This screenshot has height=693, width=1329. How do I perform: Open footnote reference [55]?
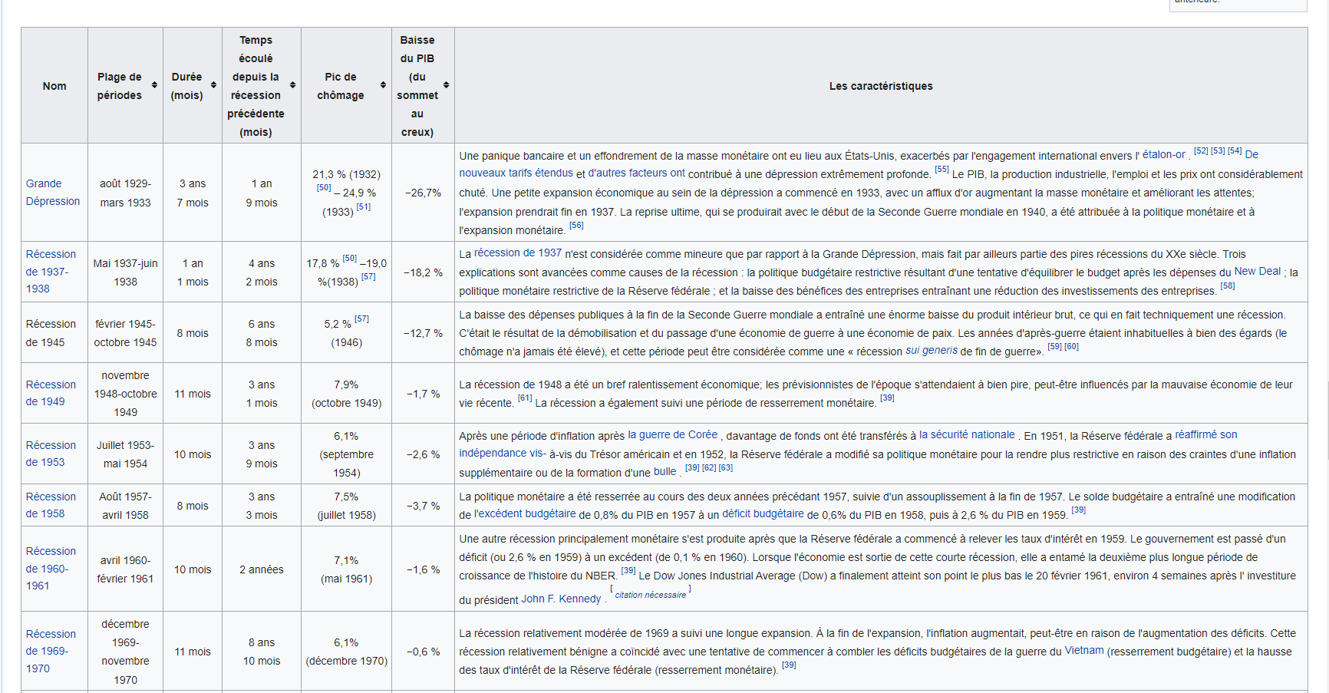click(942, 170)
